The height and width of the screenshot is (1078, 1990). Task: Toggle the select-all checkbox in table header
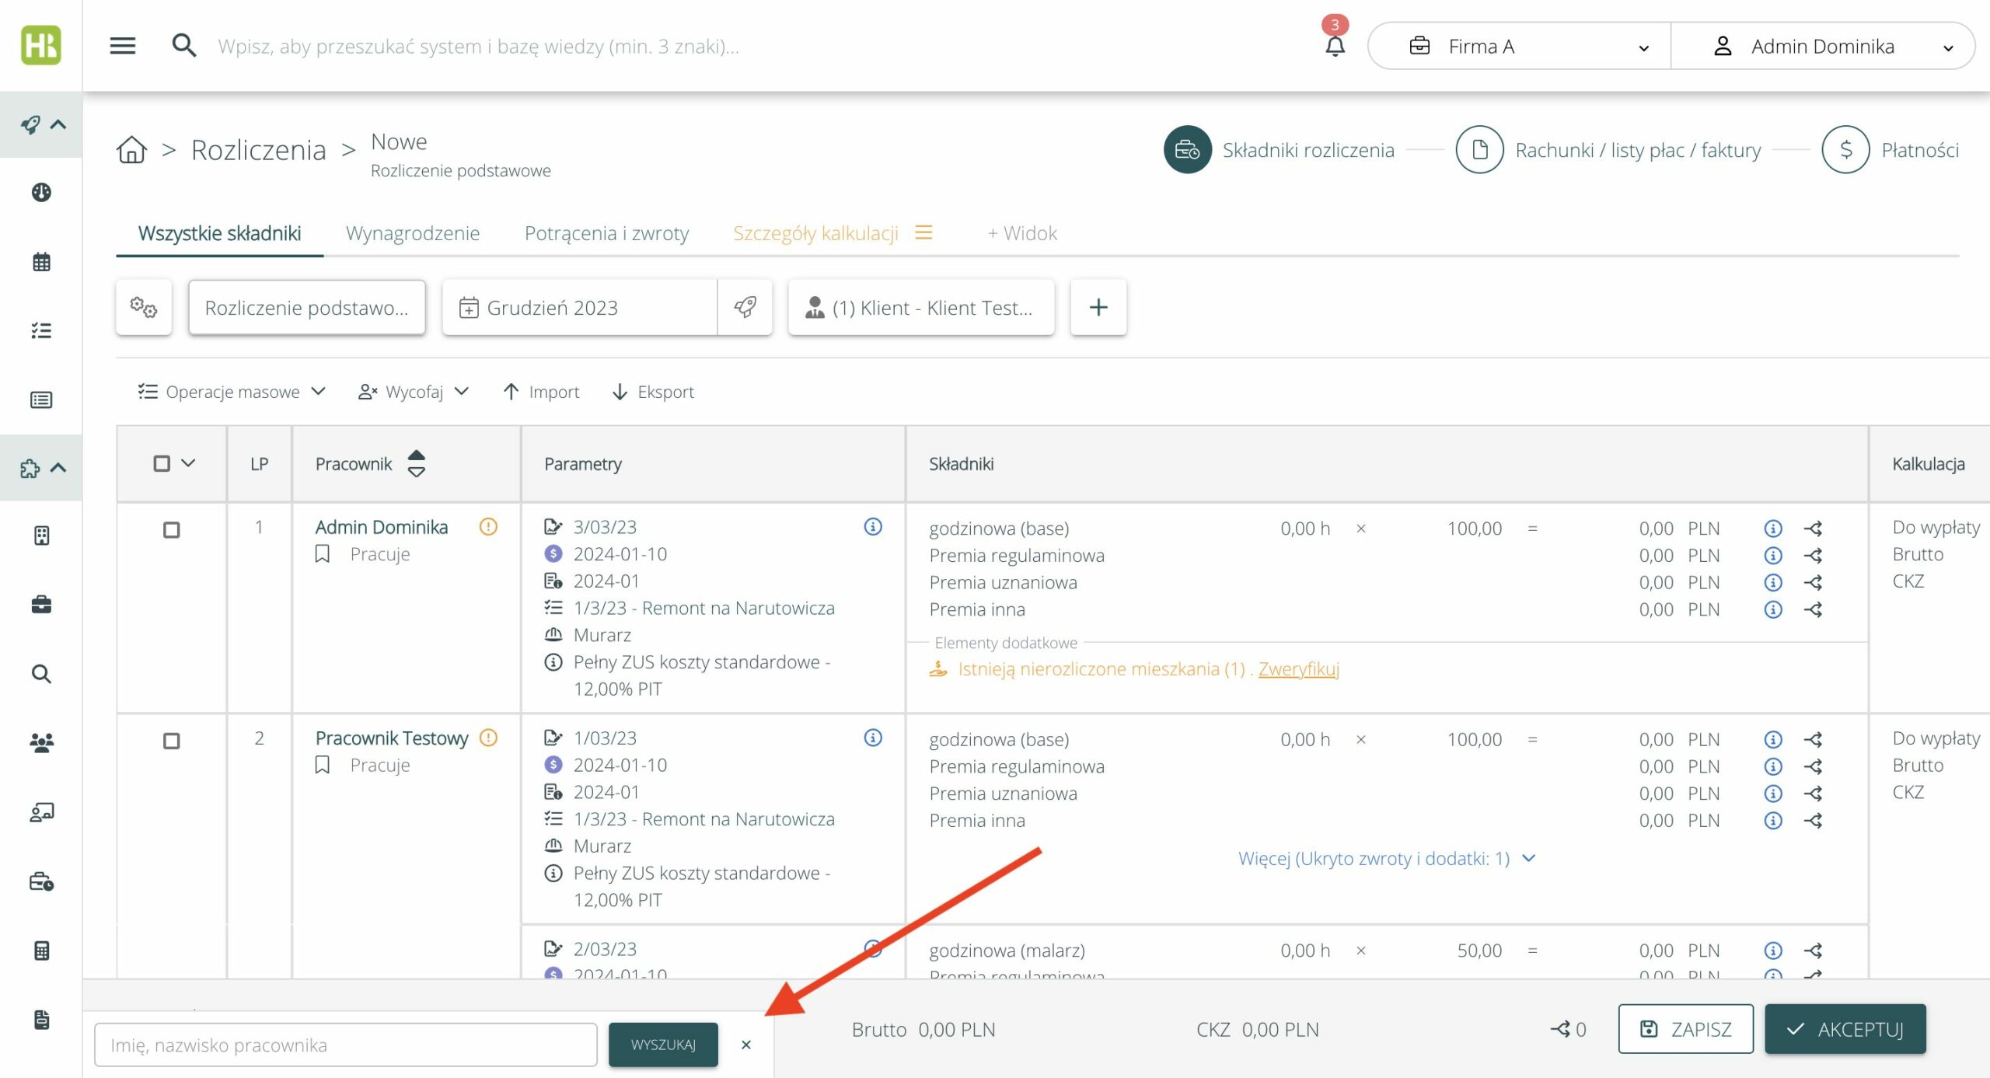click(162, 464)
